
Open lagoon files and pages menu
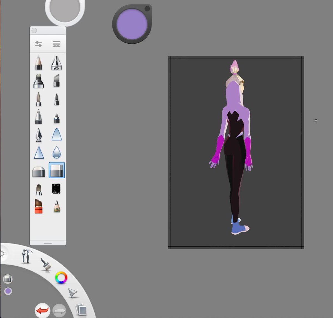[x=81, y=310]
